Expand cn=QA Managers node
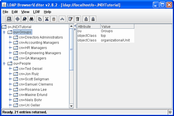The width and height of the screenshot is (174, 116). pos(10,58)
